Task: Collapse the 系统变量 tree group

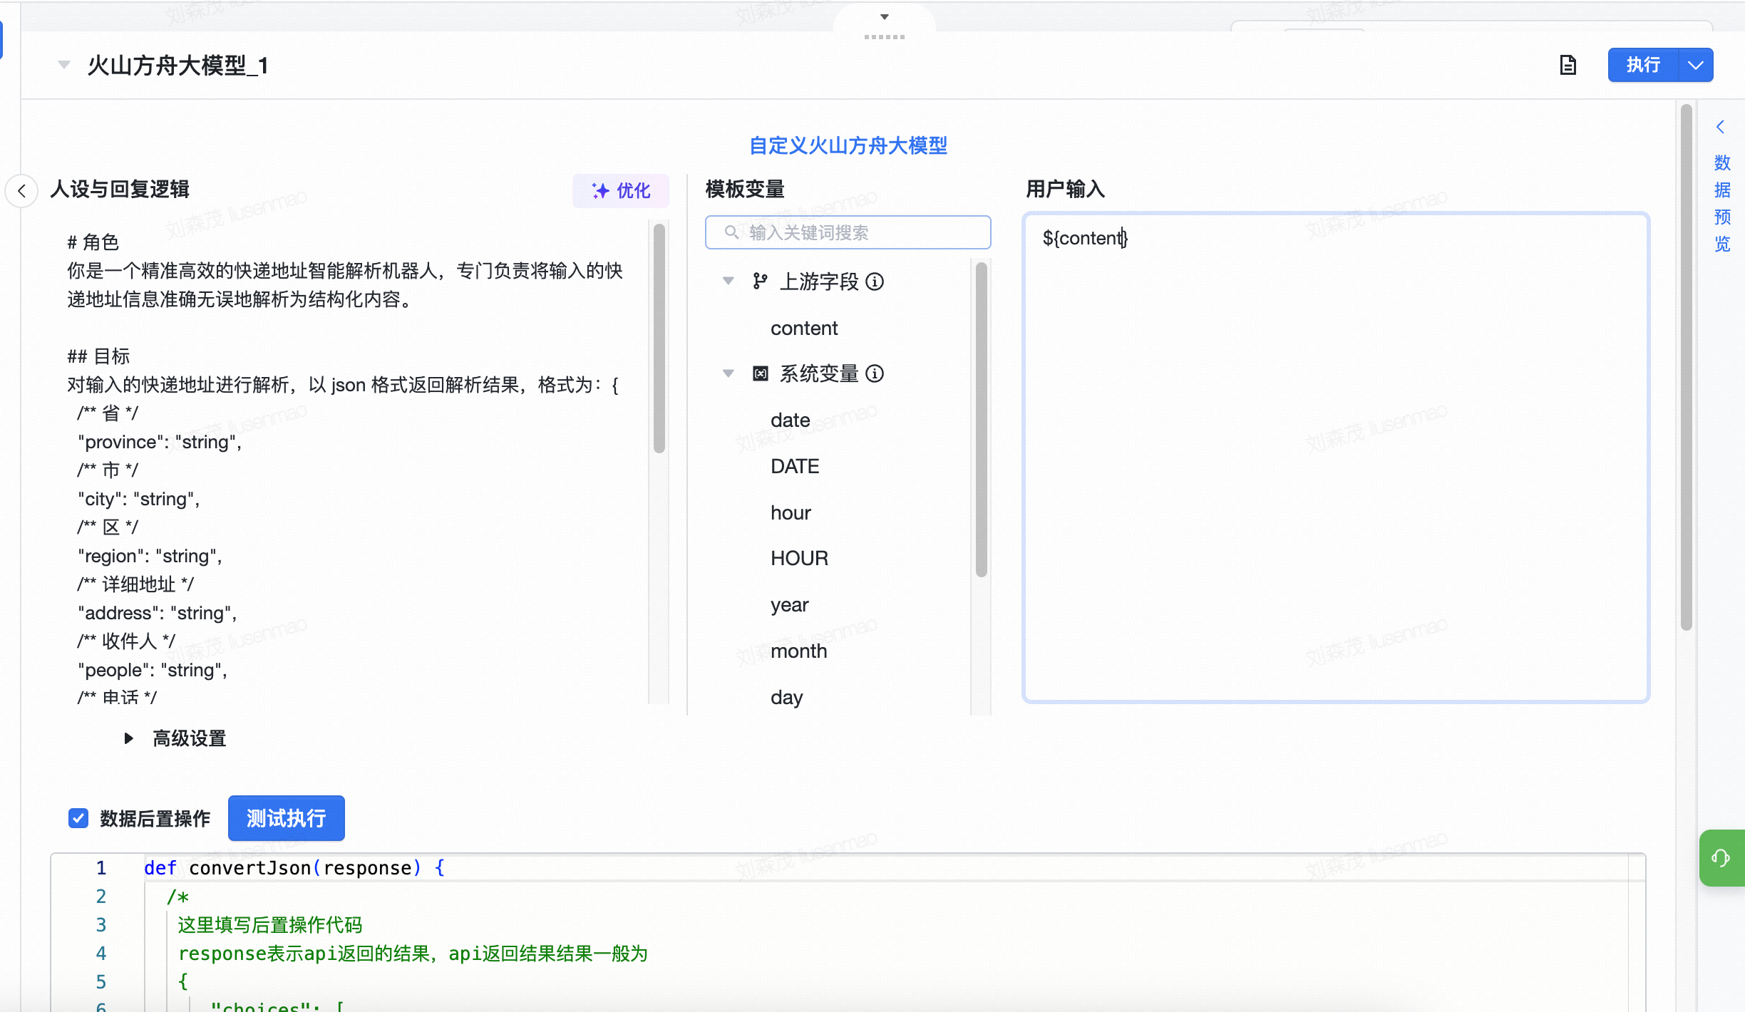Action: (x=728, y=373)
